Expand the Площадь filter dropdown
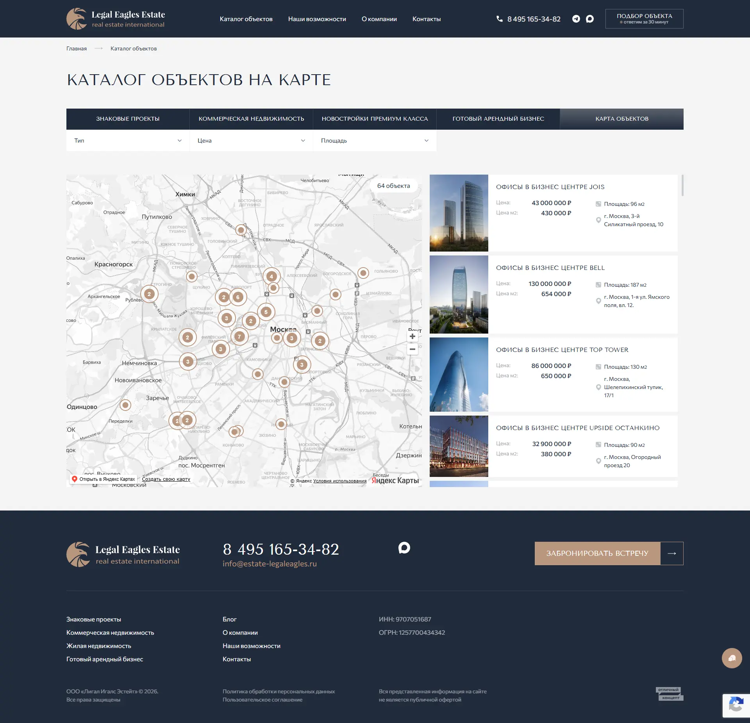The width and height of the screenshot is (750, 723). (375, 141)
